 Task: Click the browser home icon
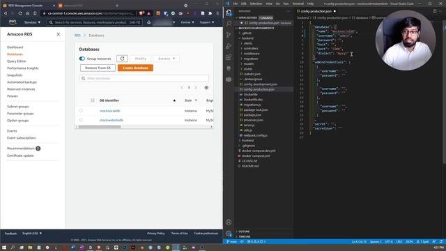[28, 13]
